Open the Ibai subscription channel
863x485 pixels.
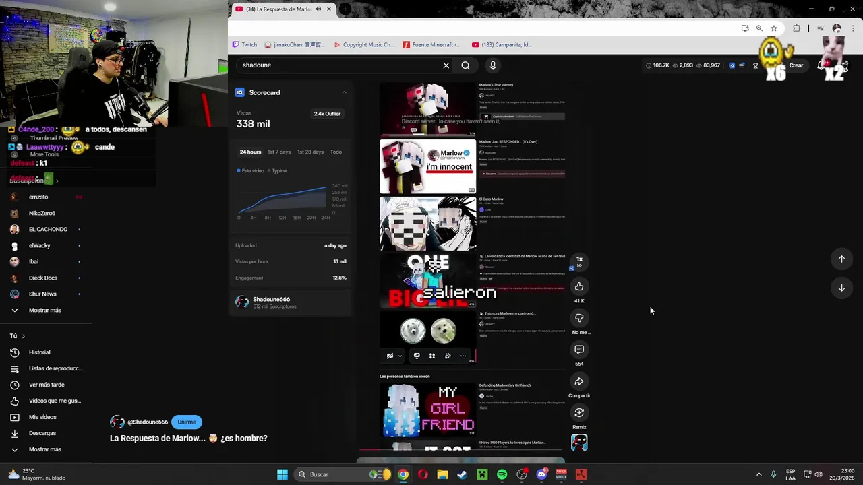[34, 262]
